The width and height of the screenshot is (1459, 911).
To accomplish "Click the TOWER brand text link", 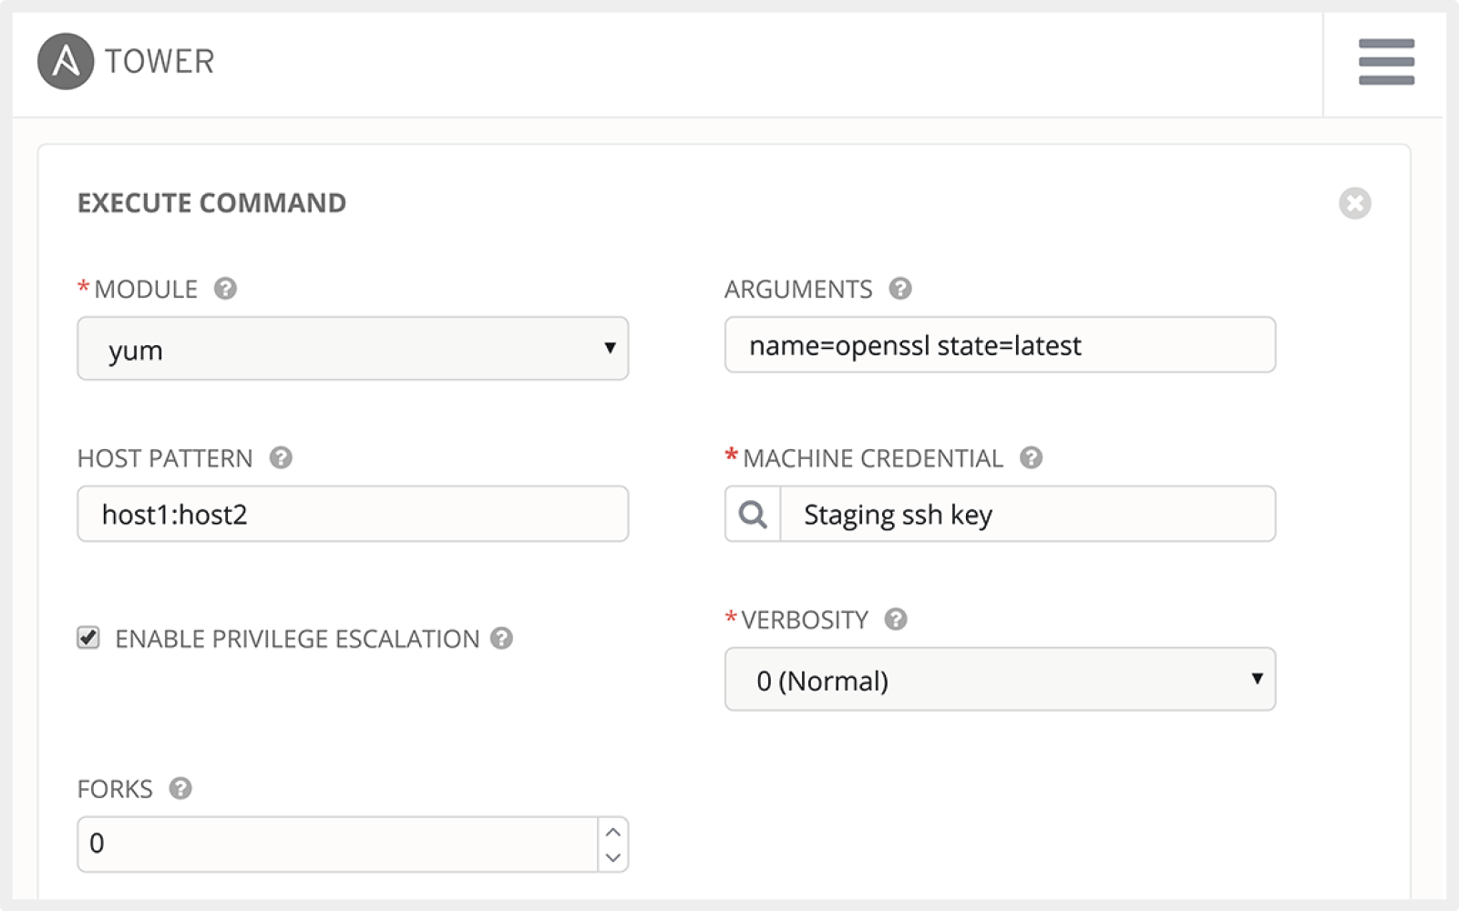I will [x=159, y=62].
